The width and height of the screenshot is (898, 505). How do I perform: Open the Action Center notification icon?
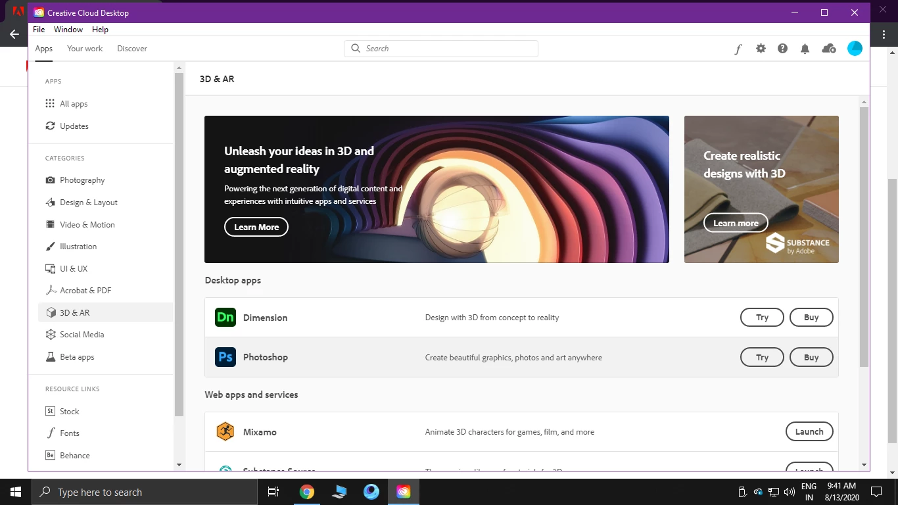pos(876,492)
